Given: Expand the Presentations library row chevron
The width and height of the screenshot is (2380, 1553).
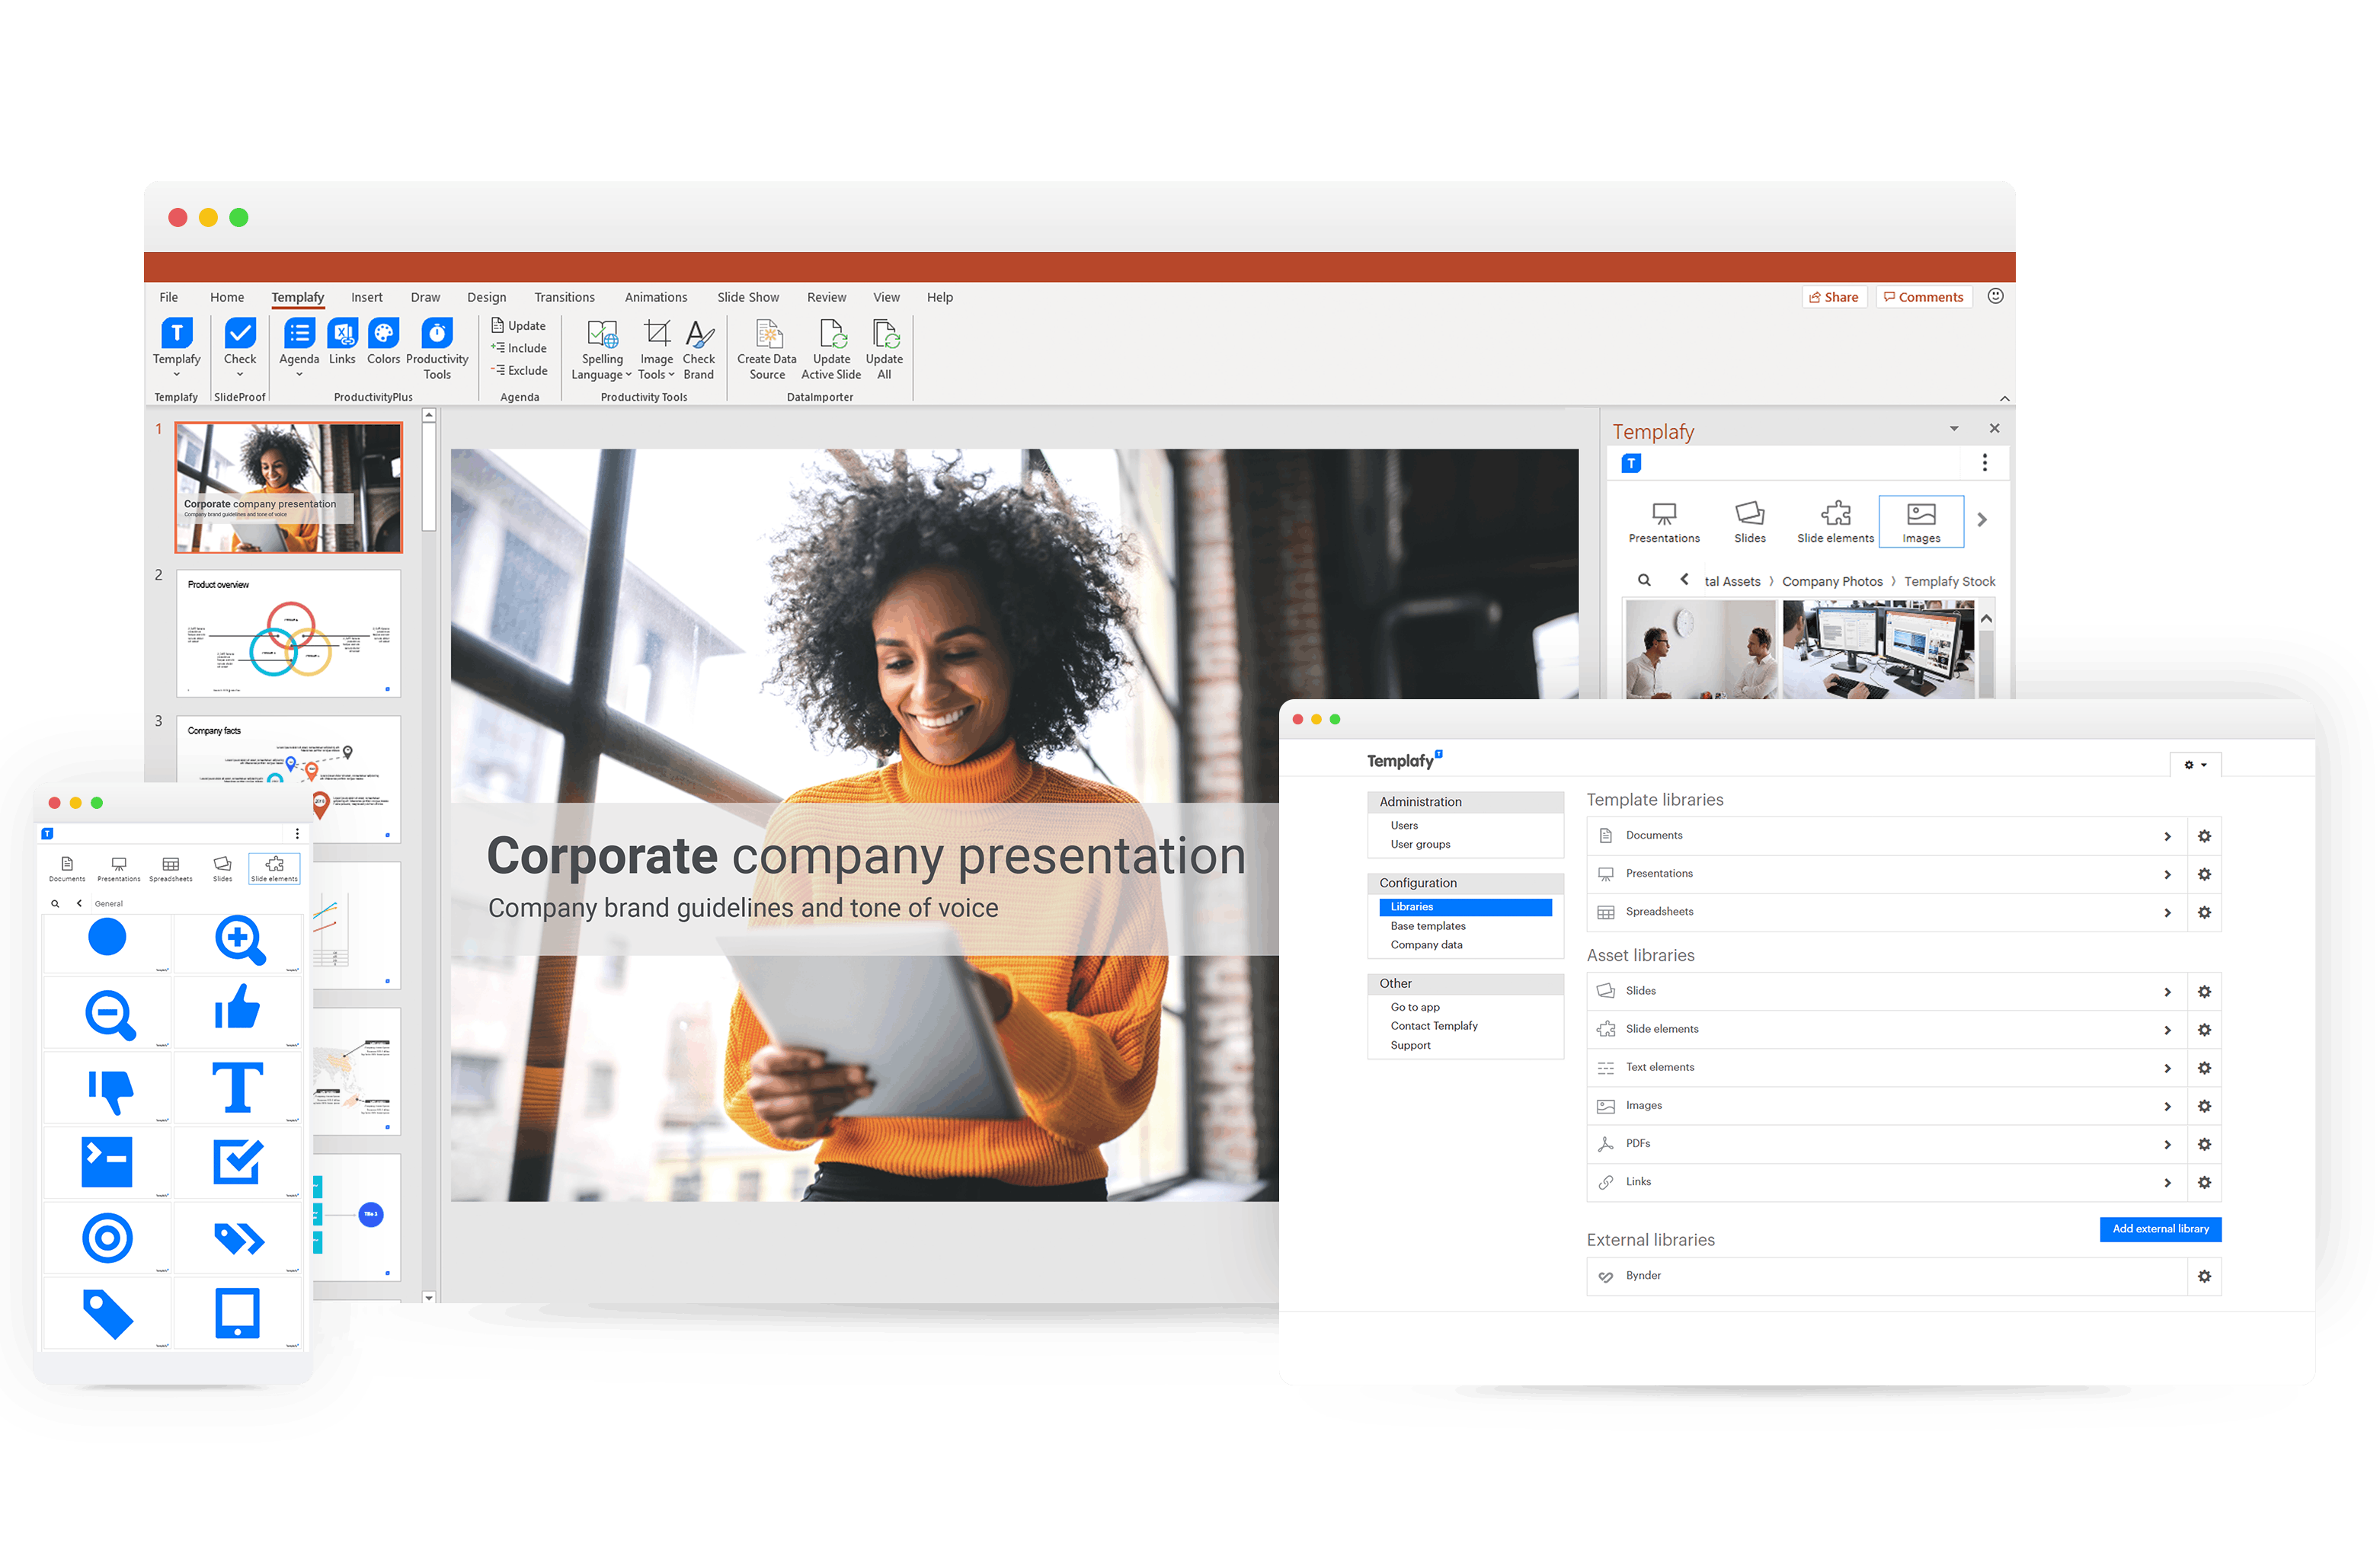Looking at the screenshot, I should tap(2167, 874).
